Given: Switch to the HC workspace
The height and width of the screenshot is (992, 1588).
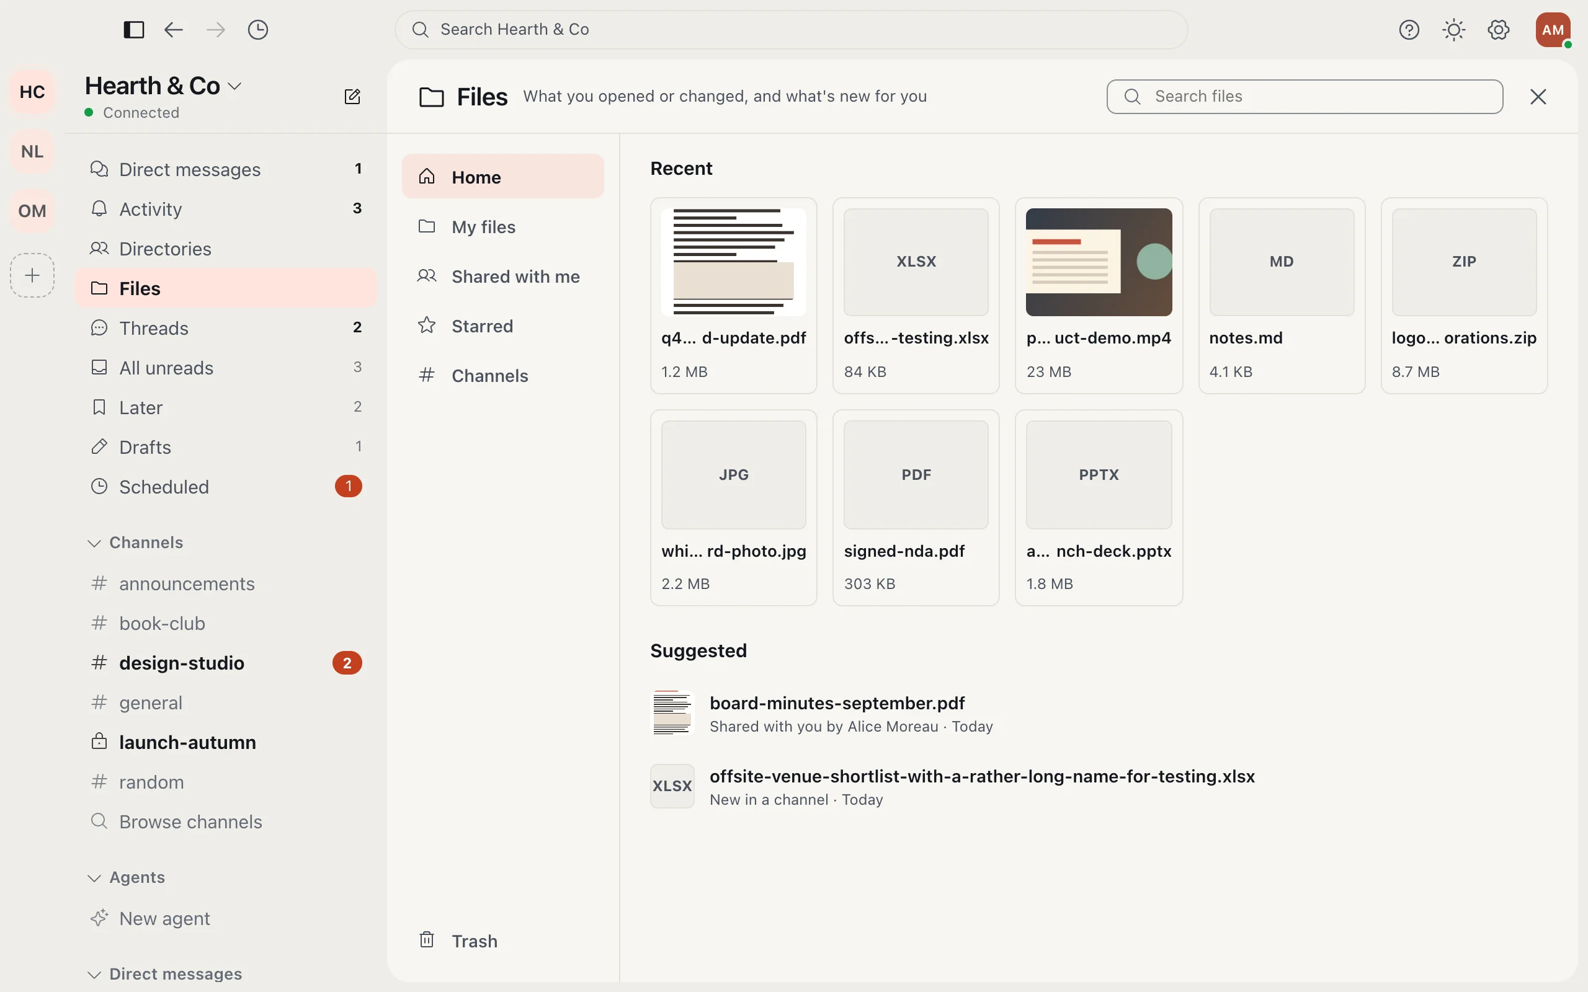Looking at the screenshot, I should coord(32,92).
